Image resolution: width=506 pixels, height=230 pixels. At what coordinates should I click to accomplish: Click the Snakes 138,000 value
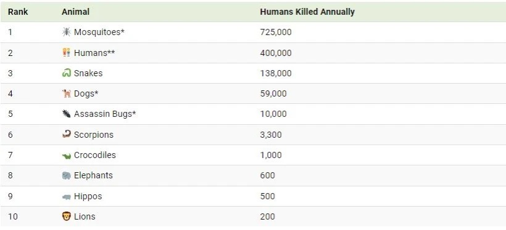point(276,73)
